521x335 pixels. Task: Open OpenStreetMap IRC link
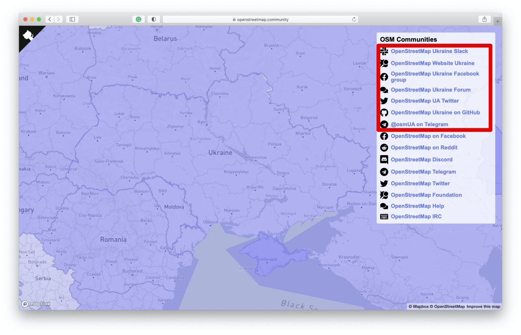click(x=416, y=217)
